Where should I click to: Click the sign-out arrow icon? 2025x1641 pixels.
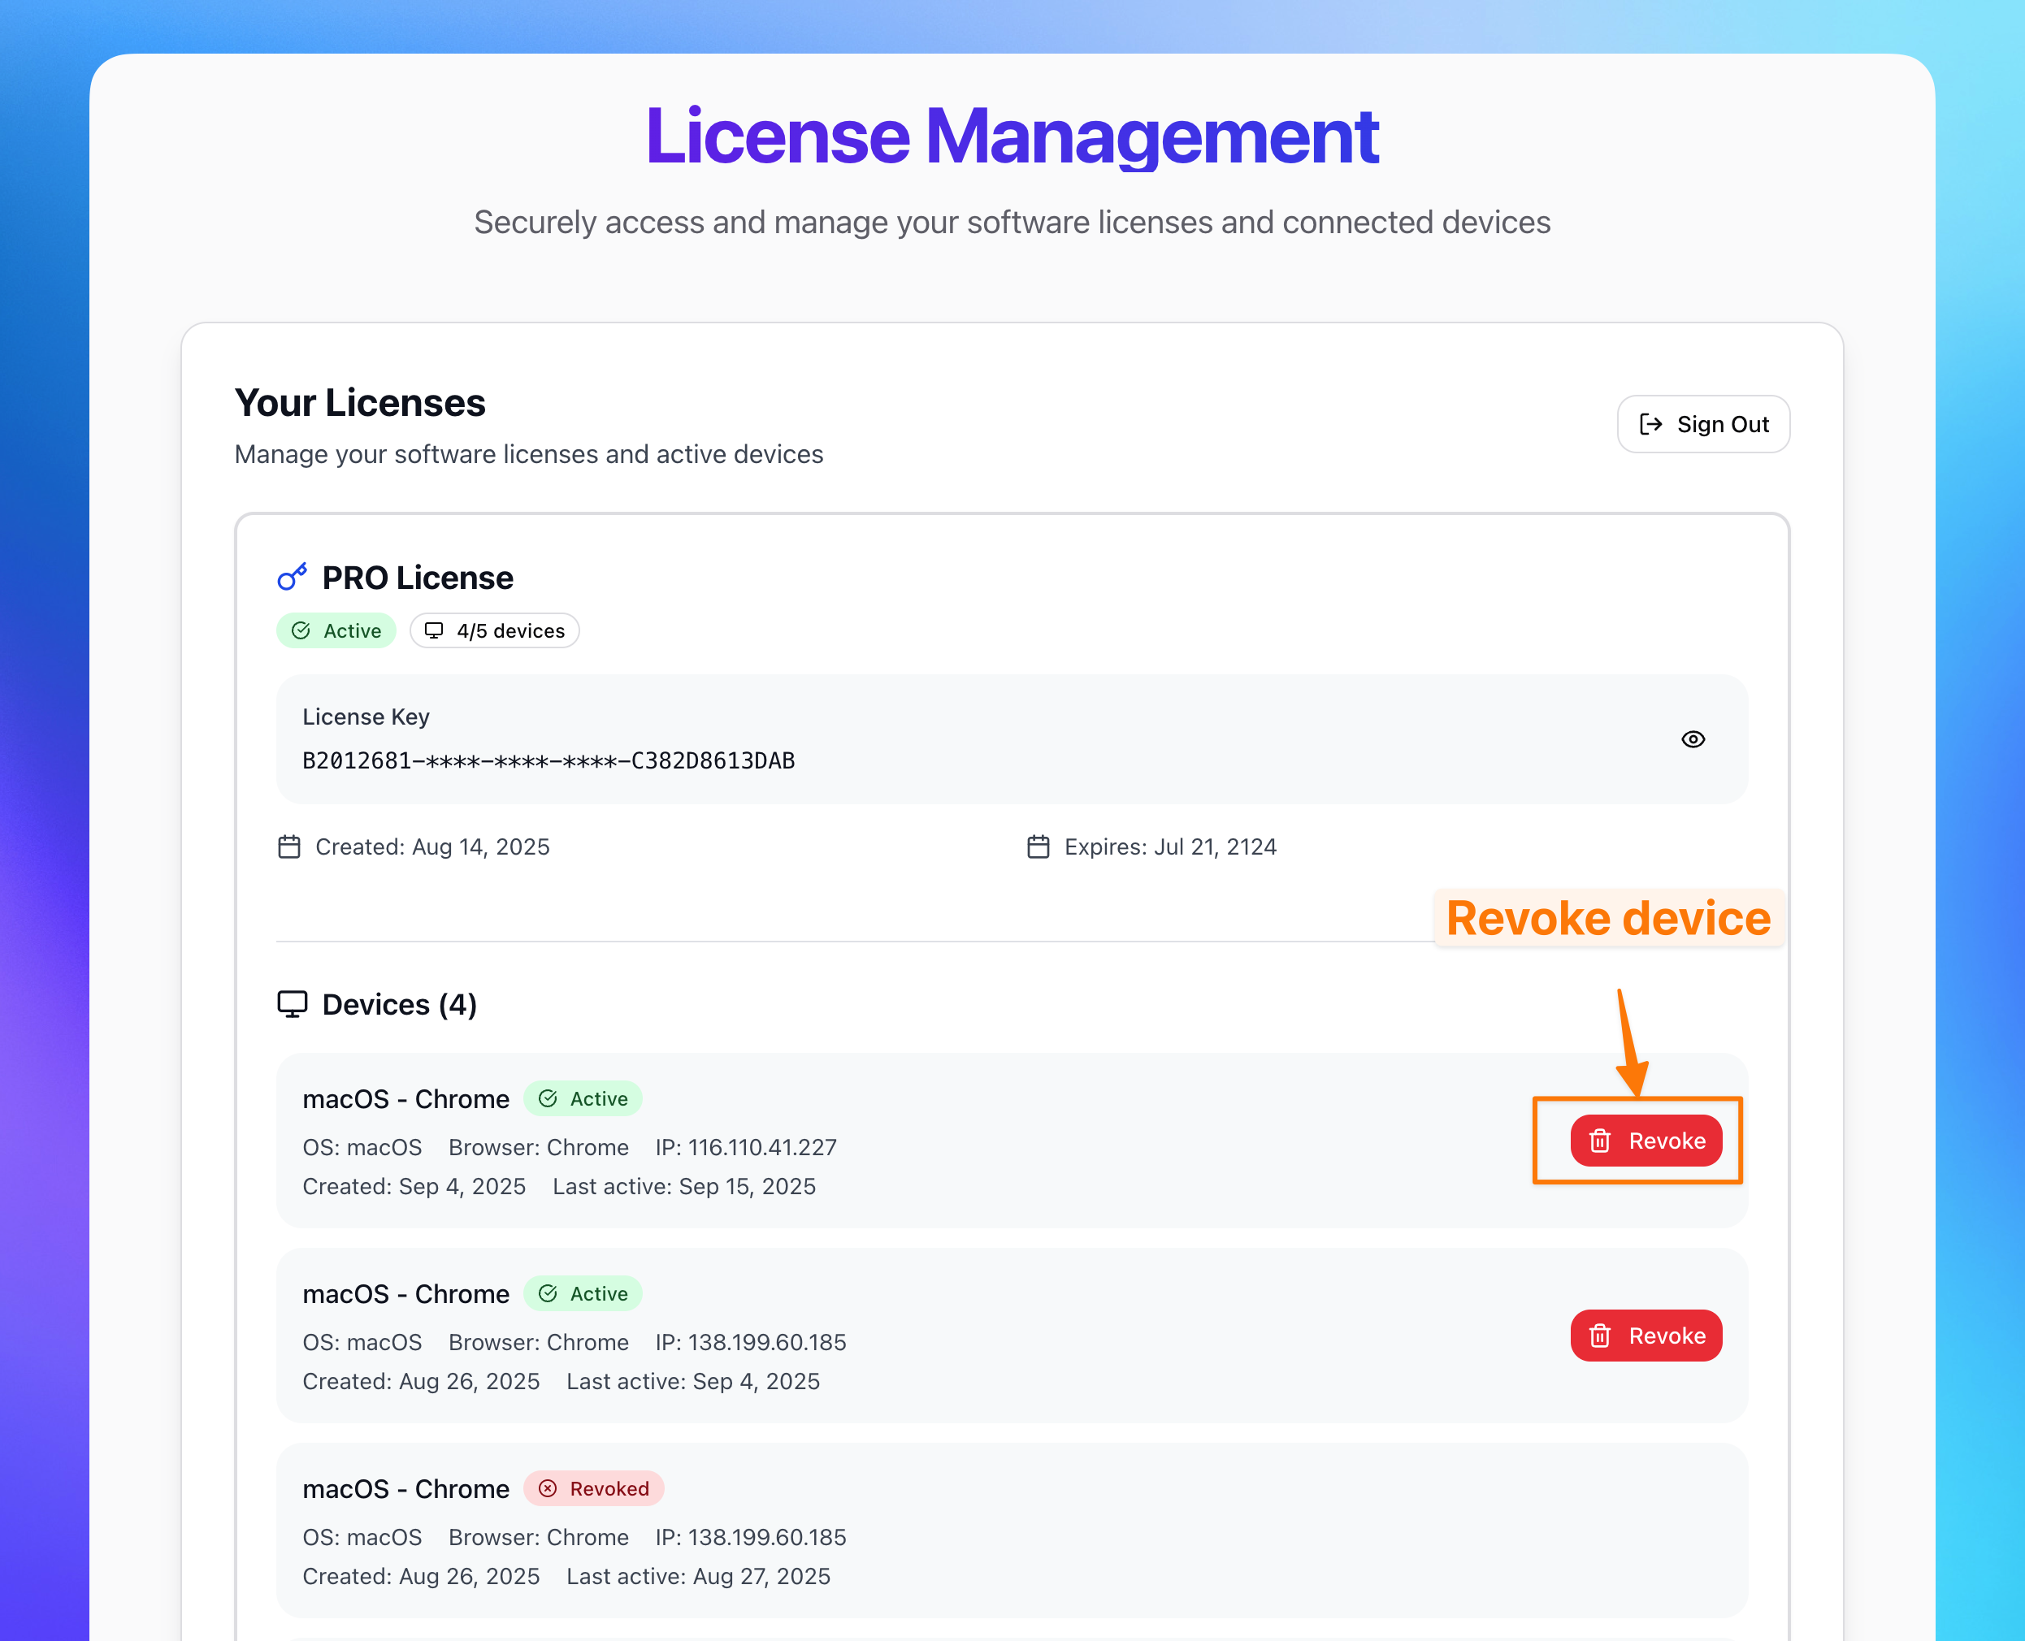(1650, 424)
